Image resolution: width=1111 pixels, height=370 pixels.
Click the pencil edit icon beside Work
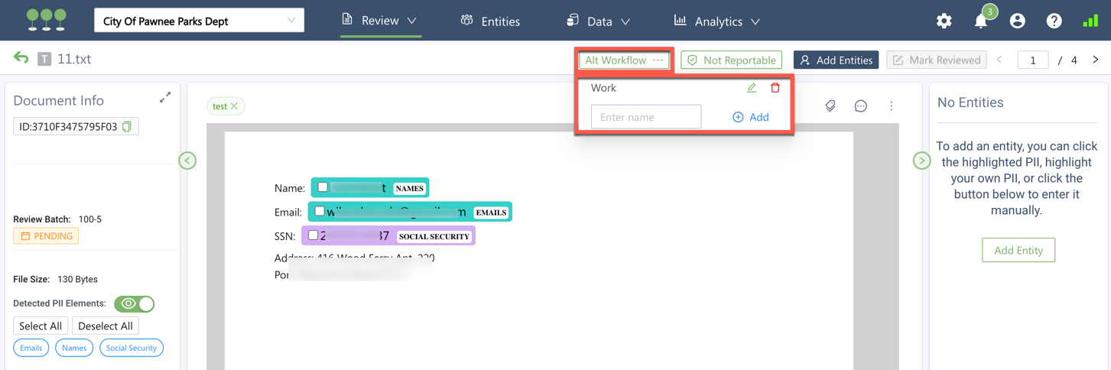pyautogui.click(x=752, y=88)
